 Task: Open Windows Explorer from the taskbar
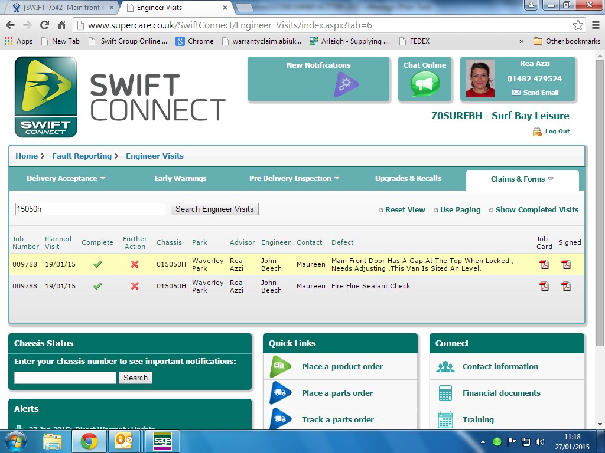click(53, 441)
